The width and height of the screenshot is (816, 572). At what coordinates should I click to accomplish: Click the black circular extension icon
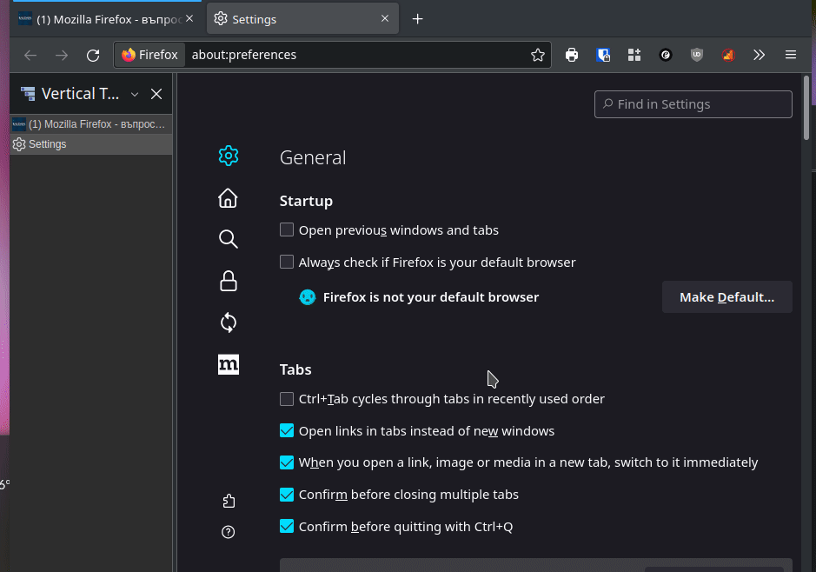pyautogui.click(x=665, y=55)
